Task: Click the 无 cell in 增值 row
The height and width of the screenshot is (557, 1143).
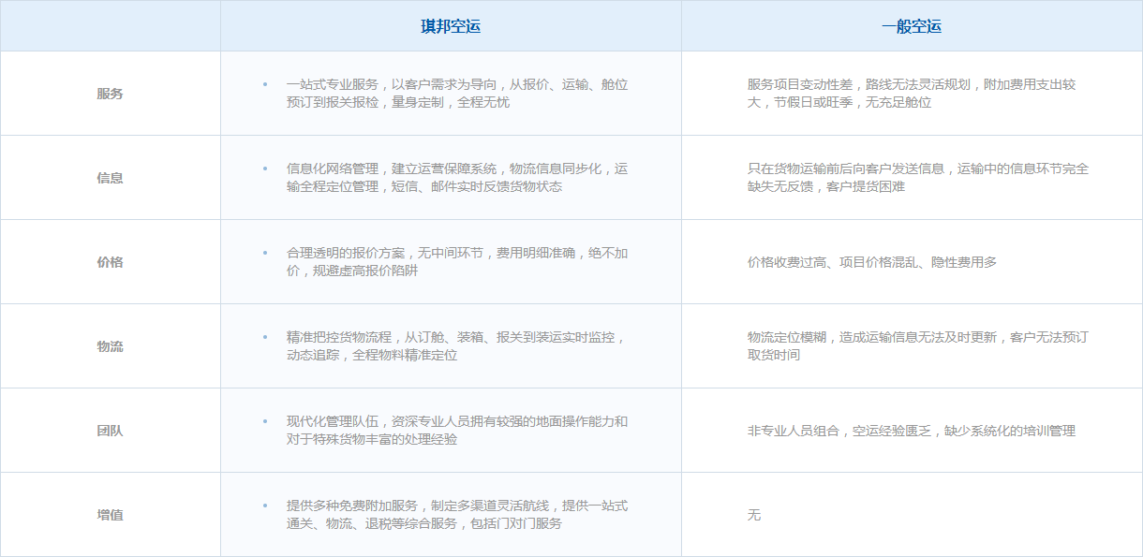Action: pyautogui.click(x=754, y=515)
